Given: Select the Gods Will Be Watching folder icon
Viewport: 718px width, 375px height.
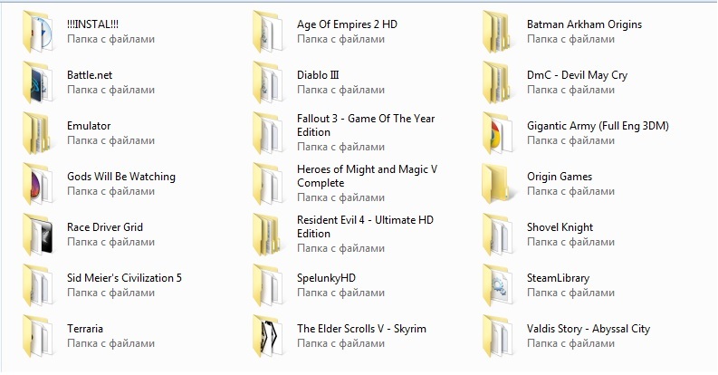Looking at the screenshot, I should (38, 184).
